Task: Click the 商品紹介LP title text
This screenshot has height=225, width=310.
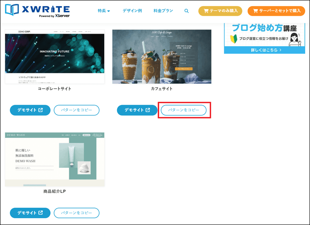Action: (55, 191)
